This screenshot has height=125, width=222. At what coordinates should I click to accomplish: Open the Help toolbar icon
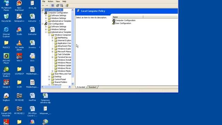pos(67,6)
